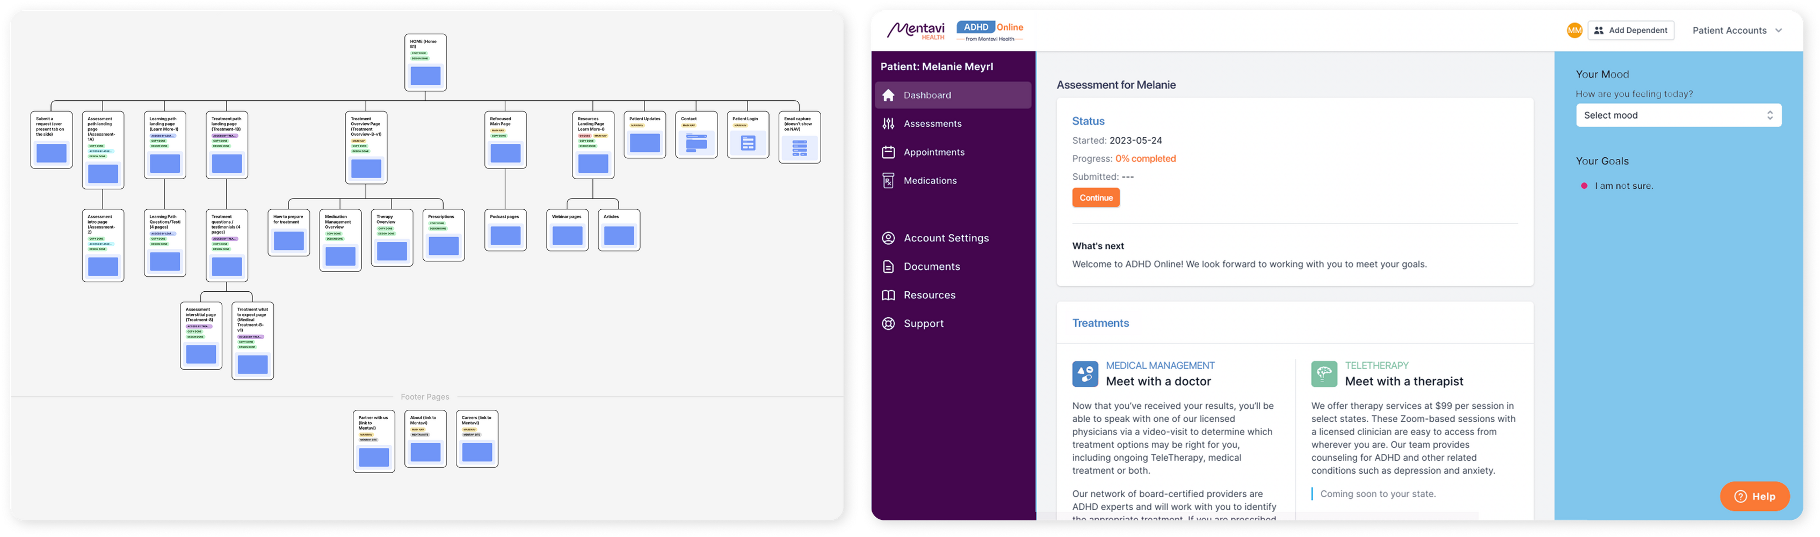Click the MM user avatar
The image size is (1820, 537).
[1574, 31]
